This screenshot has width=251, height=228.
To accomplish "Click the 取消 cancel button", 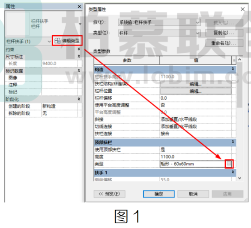I will coord(193,194).
